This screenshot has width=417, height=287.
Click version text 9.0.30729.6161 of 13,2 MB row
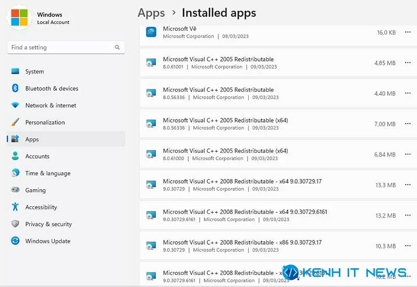179,219
